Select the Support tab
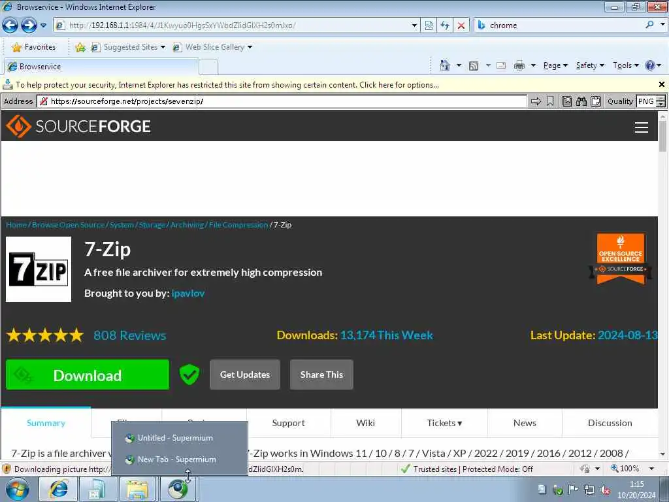 coord(288,423)
